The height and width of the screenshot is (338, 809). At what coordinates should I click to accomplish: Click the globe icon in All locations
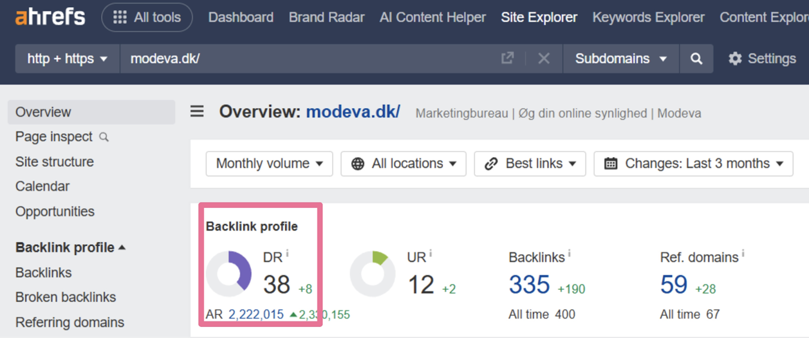pyautogui.click(x=358, y=164)
